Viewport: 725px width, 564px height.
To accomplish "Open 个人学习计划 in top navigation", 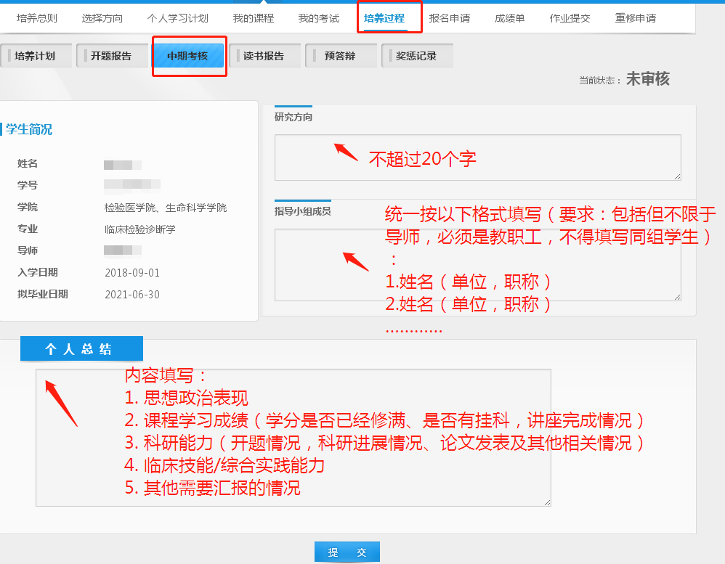I will tap(177, 18).
